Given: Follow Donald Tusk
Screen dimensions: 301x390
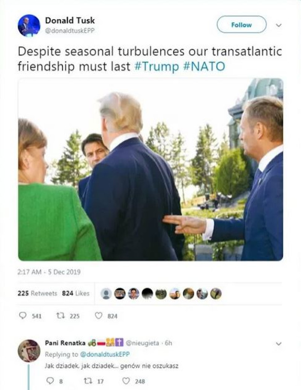Looking at the screenshot, I should [x=242, y=24].
